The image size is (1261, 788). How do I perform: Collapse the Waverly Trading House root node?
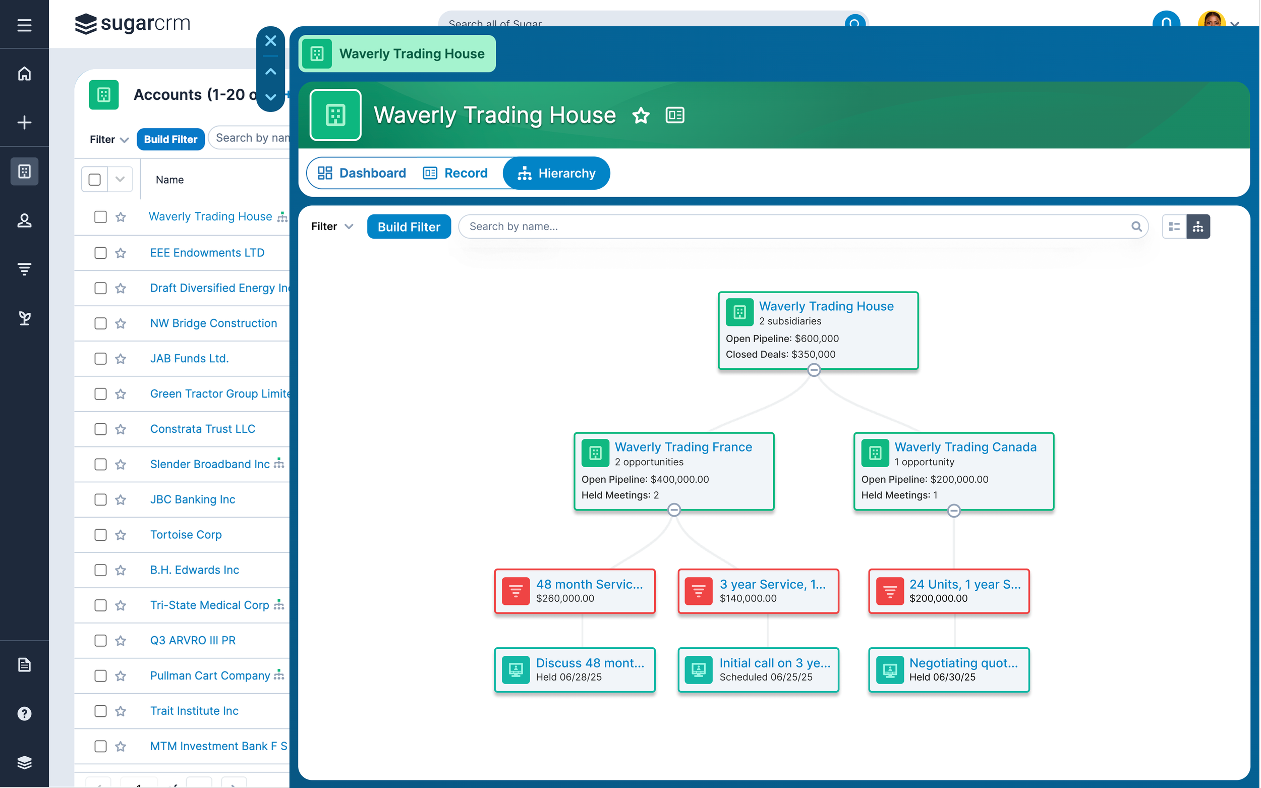[814, 370]
